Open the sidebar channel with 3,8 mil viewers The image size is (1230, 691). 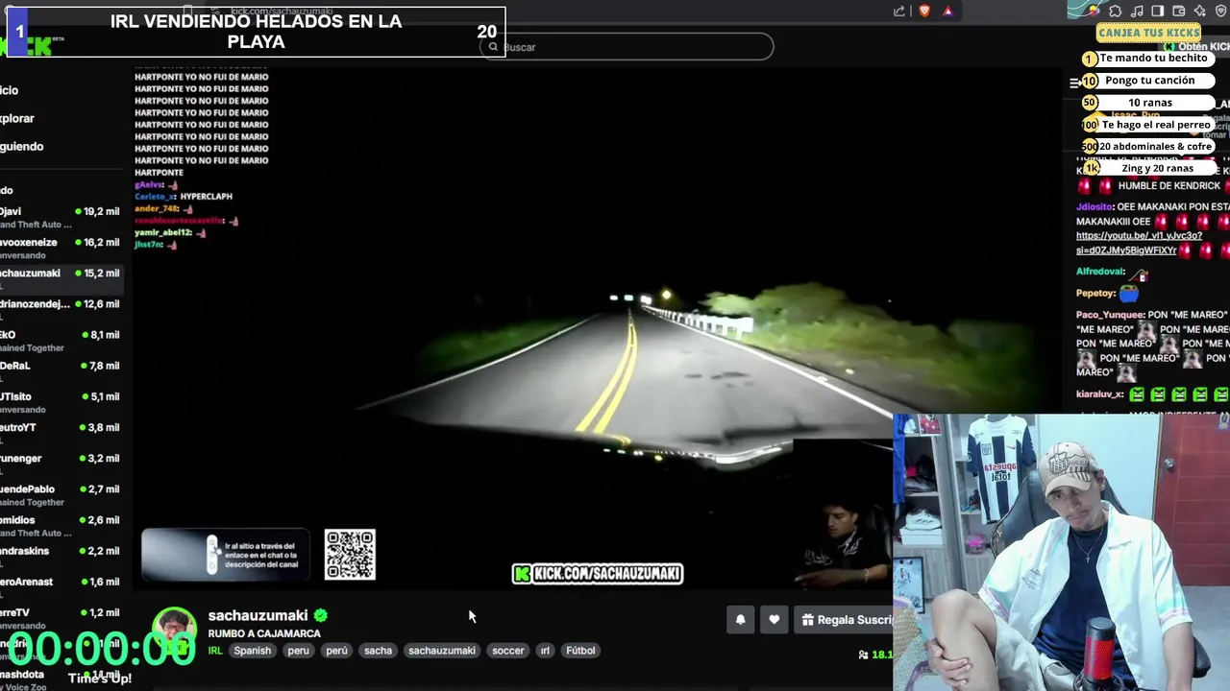(61, 432)
